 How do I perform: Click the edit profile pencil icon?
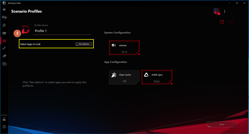222,22
